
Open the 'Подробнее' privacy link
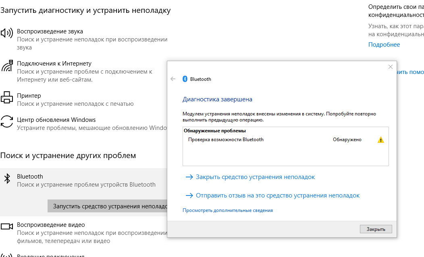tap(384, 45)
